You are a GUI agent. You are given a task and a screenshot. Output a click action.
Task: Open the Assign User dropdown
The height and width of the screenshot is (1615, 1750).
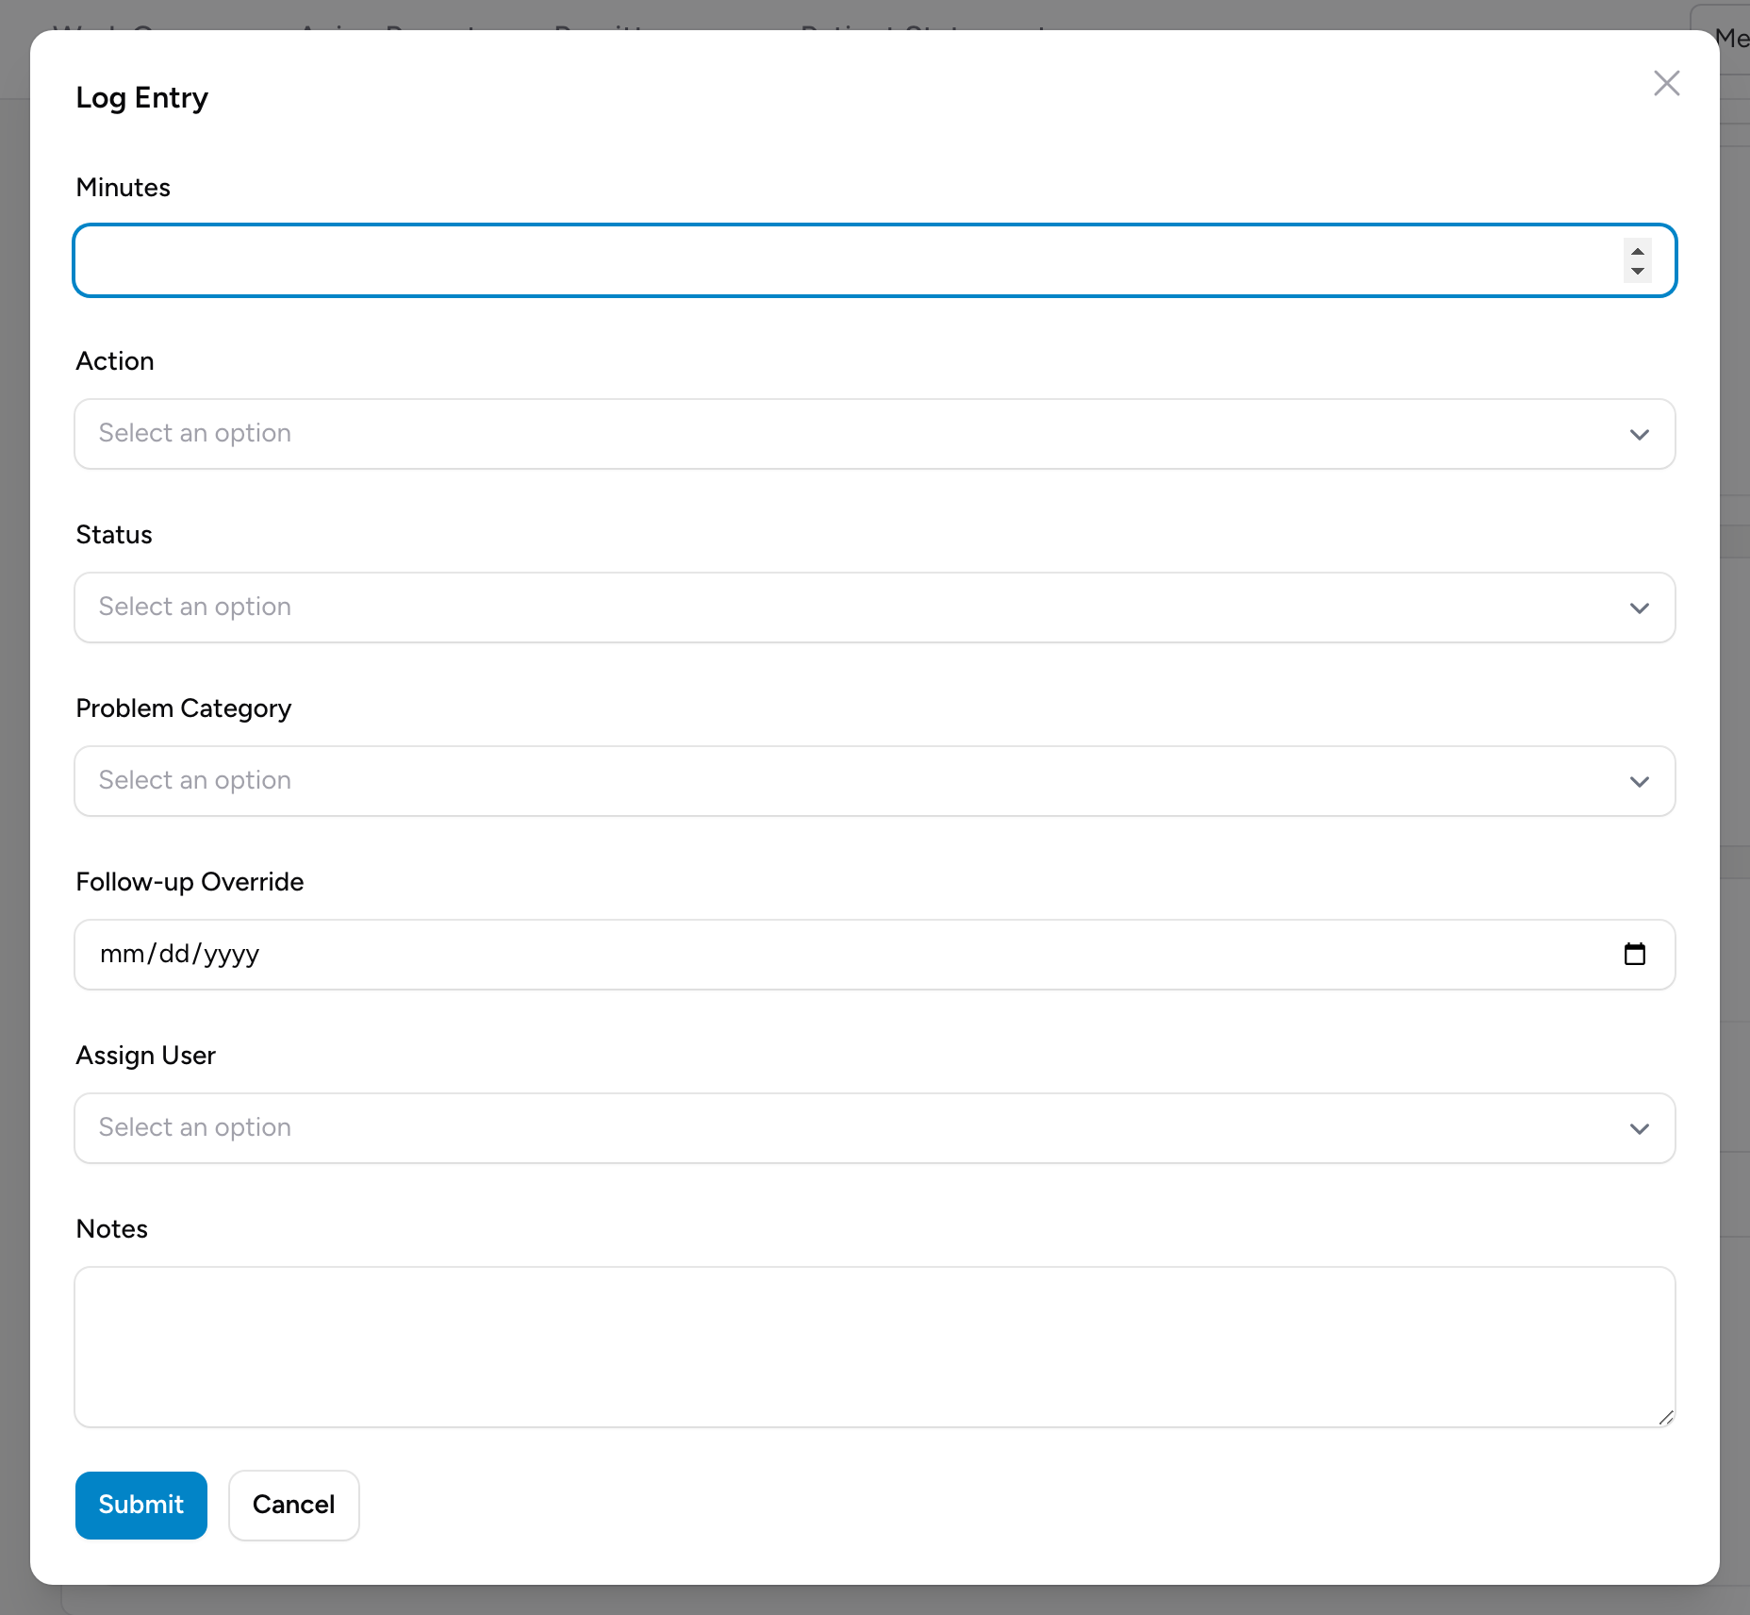(874, 1128)
